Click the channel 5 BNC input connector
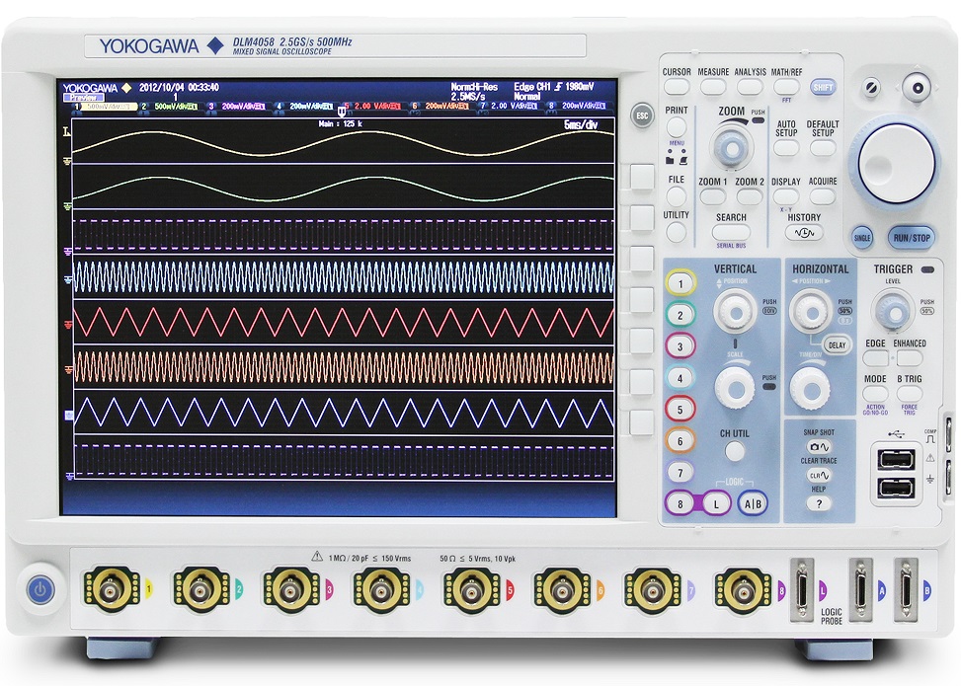The height and width of the screenshot is (686, 961). click(472, 590)
